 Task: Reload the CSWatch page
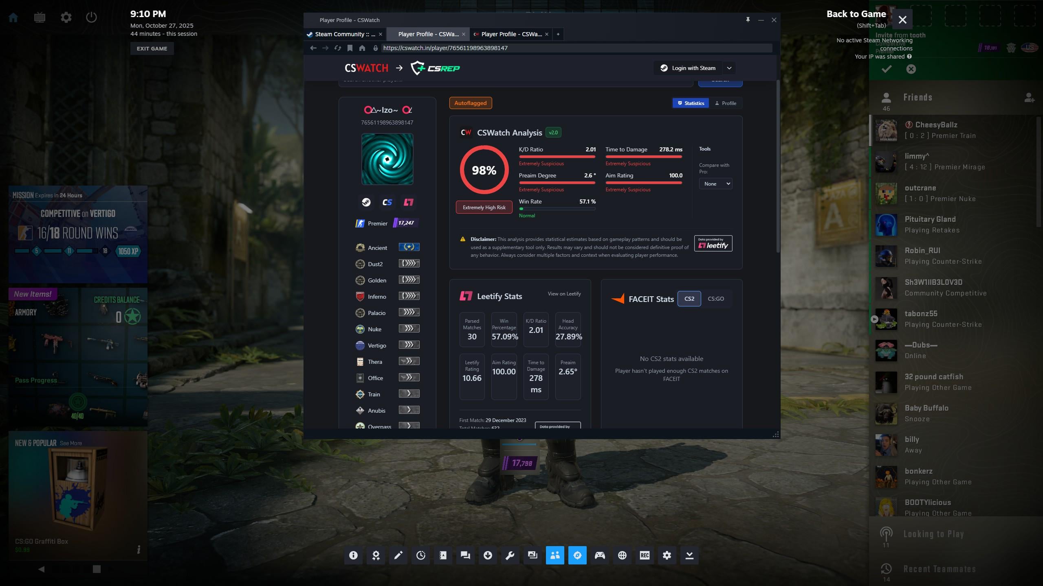point(338,48)
